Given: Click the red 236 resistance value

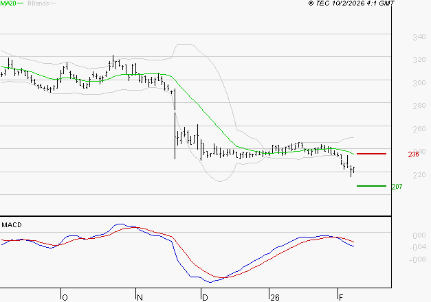Looking at the screenshot, I should click(x=413, y=154).
